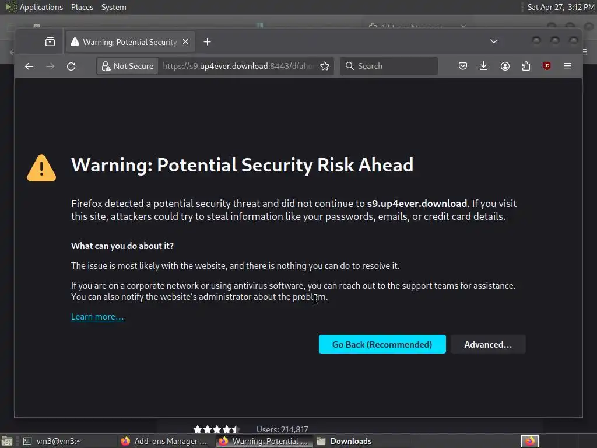This screenshot has width=597, height=448.
Task: Click the forward navigation arrow
Action: pyautogui.click(x=50, y=66)
